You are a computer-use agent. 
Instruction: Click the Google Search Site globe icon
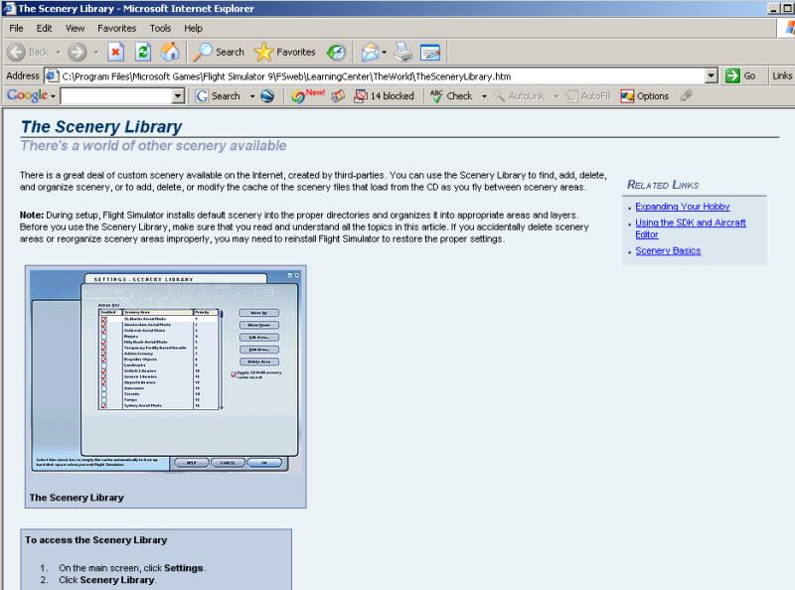click(x=267, y=95)
